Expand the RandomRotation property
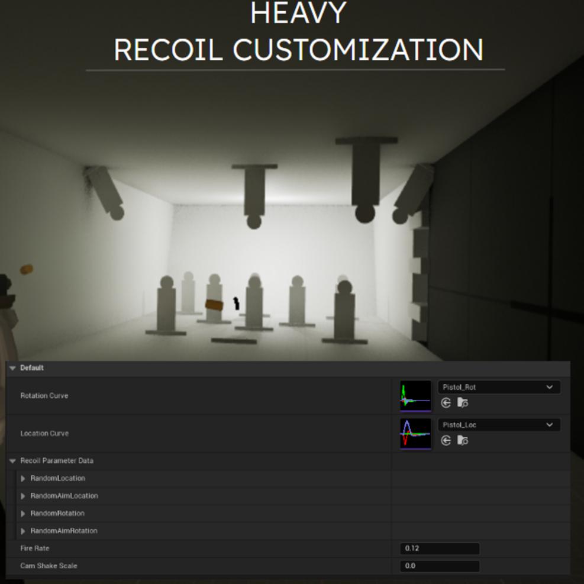The image size is (584, 584). point(22,514)
